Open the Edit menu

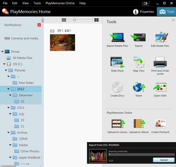(x=15, y=3)
